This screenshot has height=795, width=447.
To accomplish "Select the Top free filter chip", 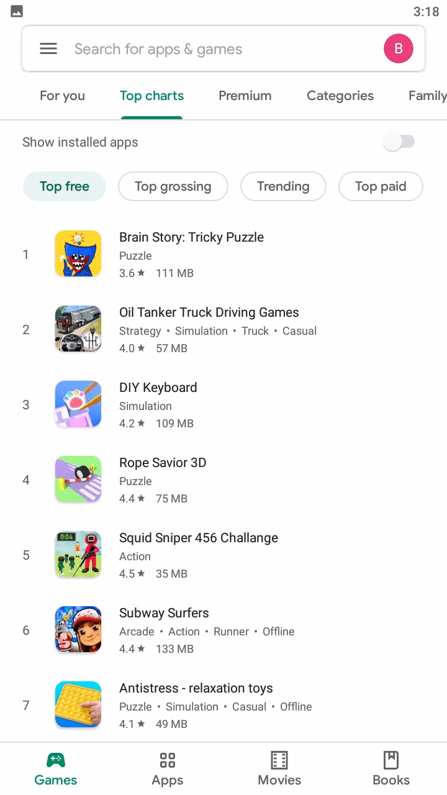I will (65, 186).
